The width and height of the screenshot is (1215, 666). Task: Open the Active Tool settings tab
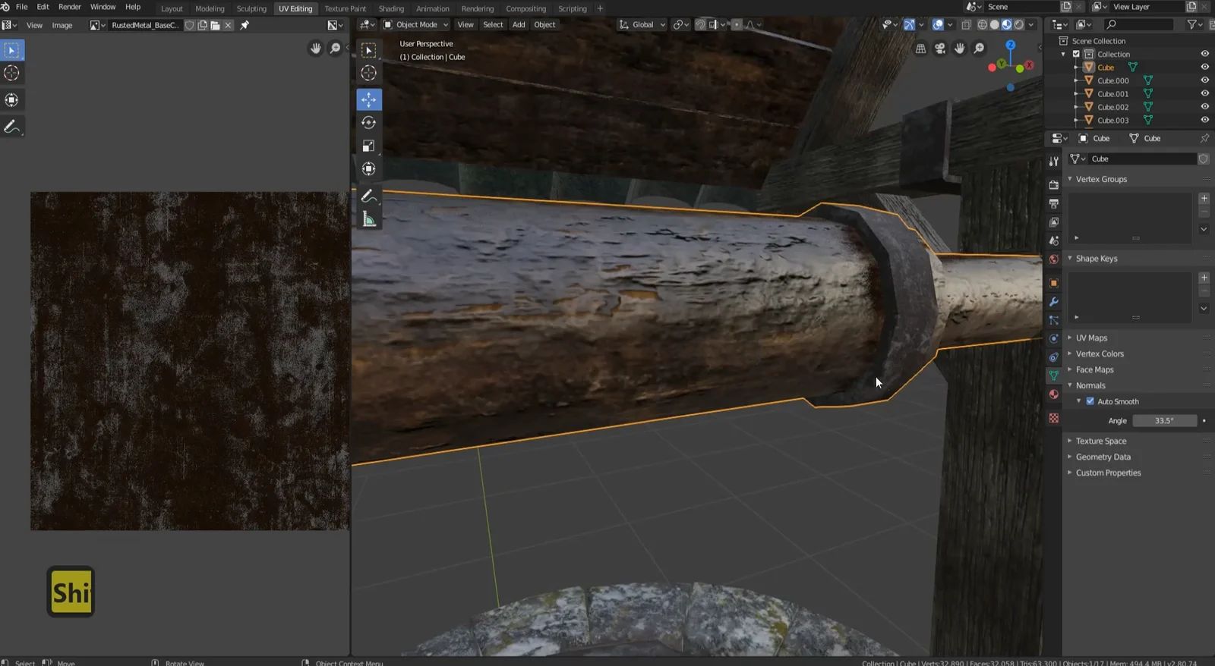pyautogui.click(x=1054, y=161)
